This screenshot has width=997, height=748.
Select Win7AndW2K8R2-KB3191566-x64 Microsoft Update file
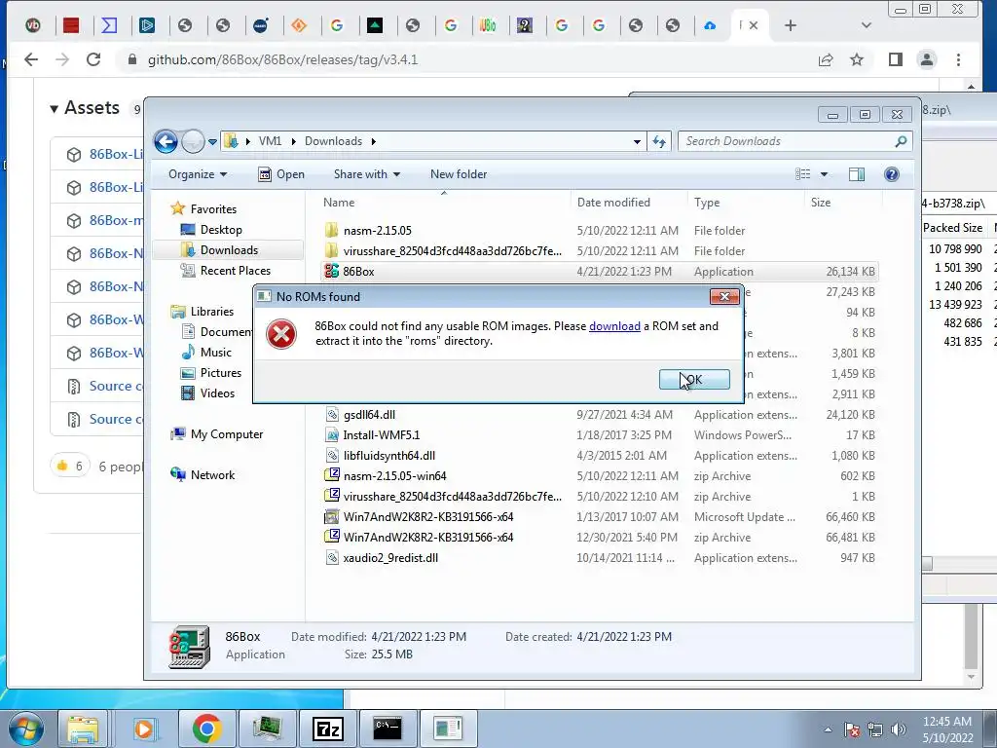coord(428,516)
